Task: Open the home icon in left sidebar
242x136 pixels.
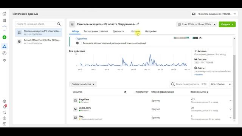Action: click(x=4, y=14)
